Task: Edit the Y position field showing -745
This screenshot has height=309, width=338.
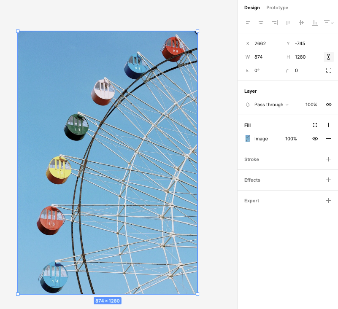Action: pyautogui.click(x=300, y=43)
